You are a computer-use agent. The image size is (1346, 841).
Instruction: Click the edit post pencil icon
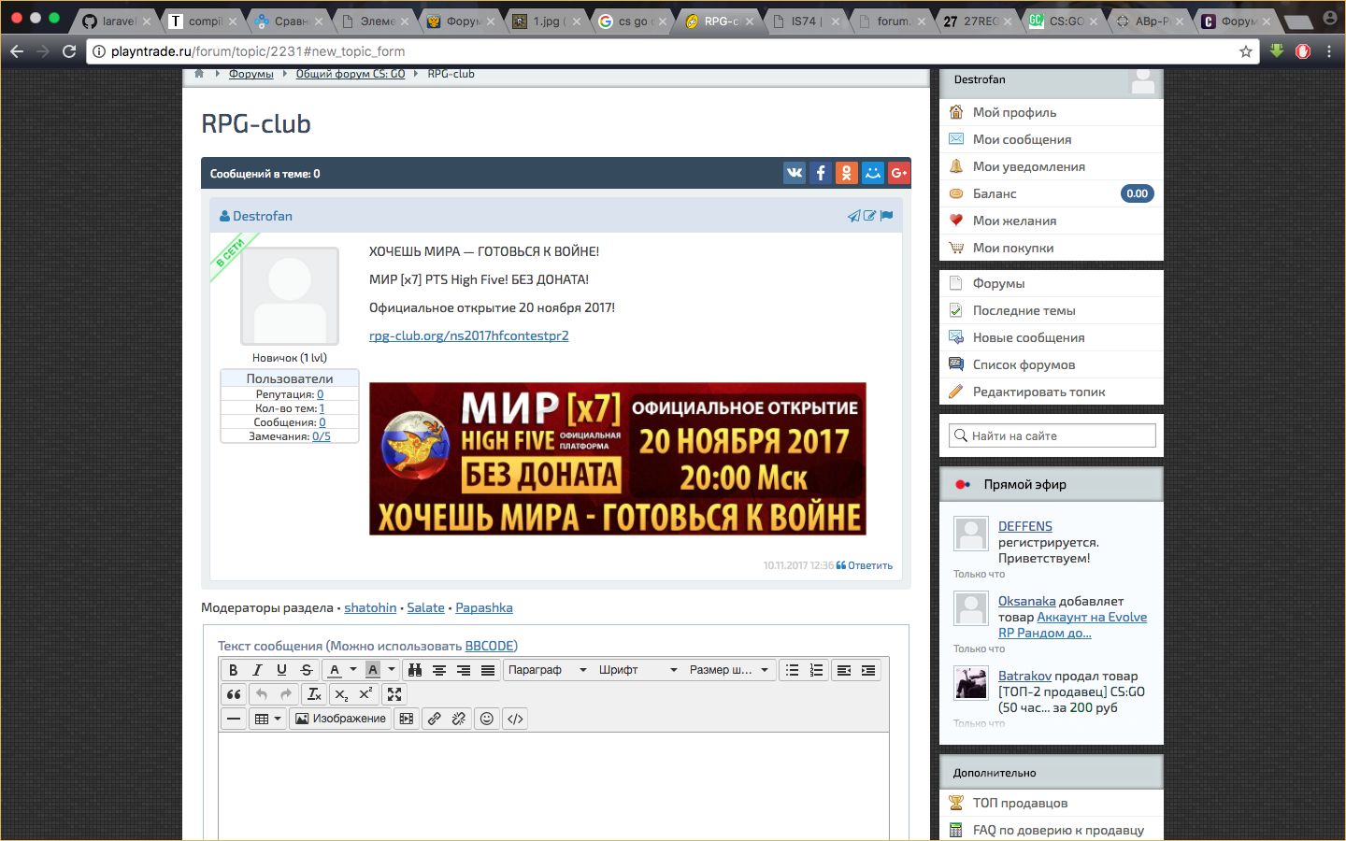coord(870,216)
